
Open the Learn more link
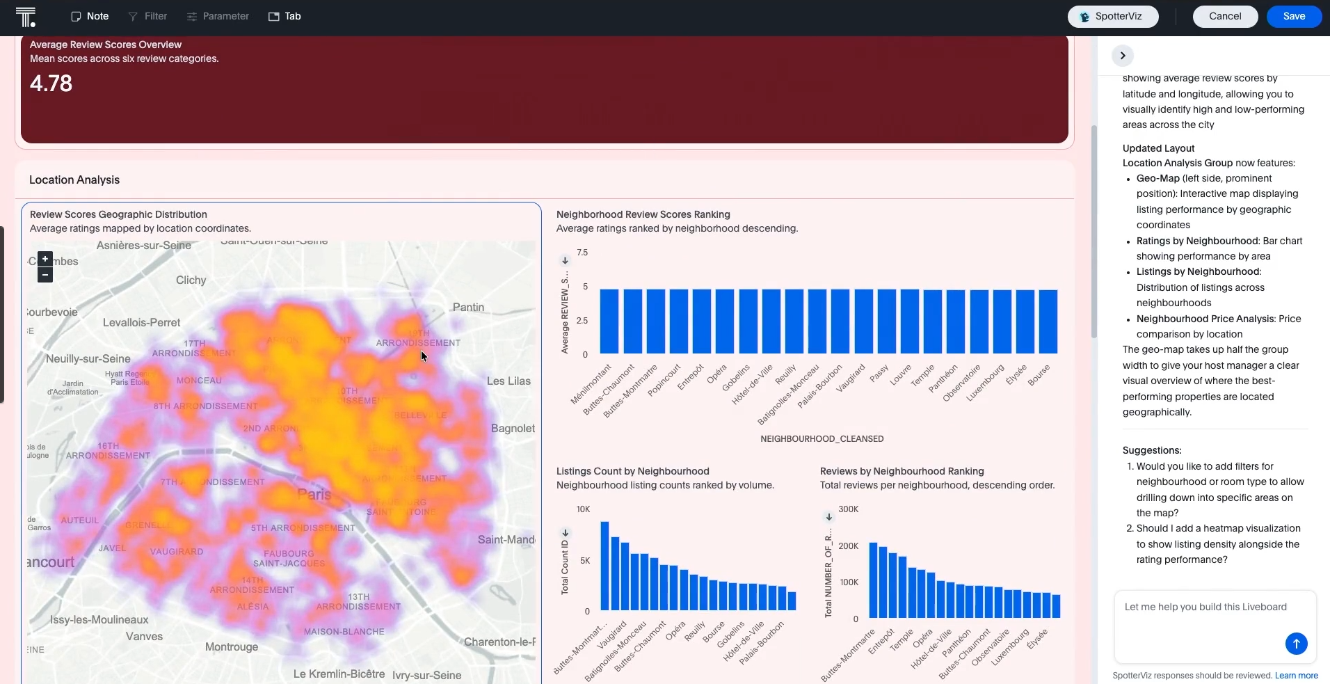tap(1296, 676)
